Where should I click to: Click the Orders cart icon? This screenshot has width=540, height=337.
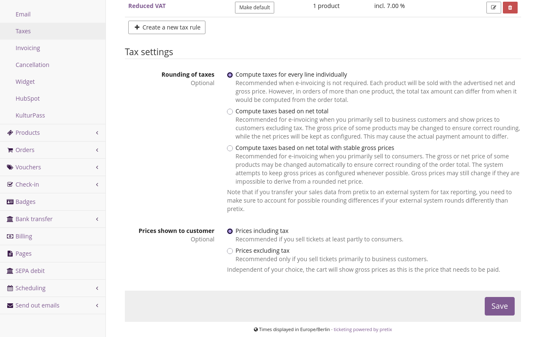pos(9,150)
